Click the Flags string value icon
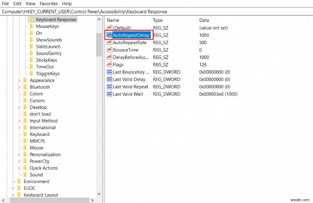Screen dimensions: 313x203 pyautogui.click(x=109, y=64)
